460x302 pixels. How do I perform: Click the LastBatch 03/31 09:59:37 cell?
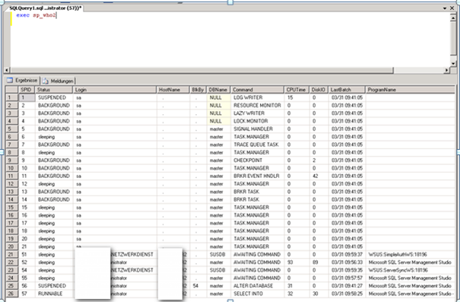pos(347,254)
